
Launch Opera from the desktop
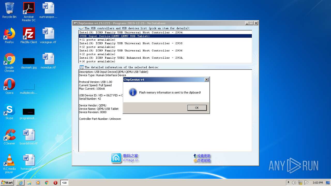click(9, 86)
